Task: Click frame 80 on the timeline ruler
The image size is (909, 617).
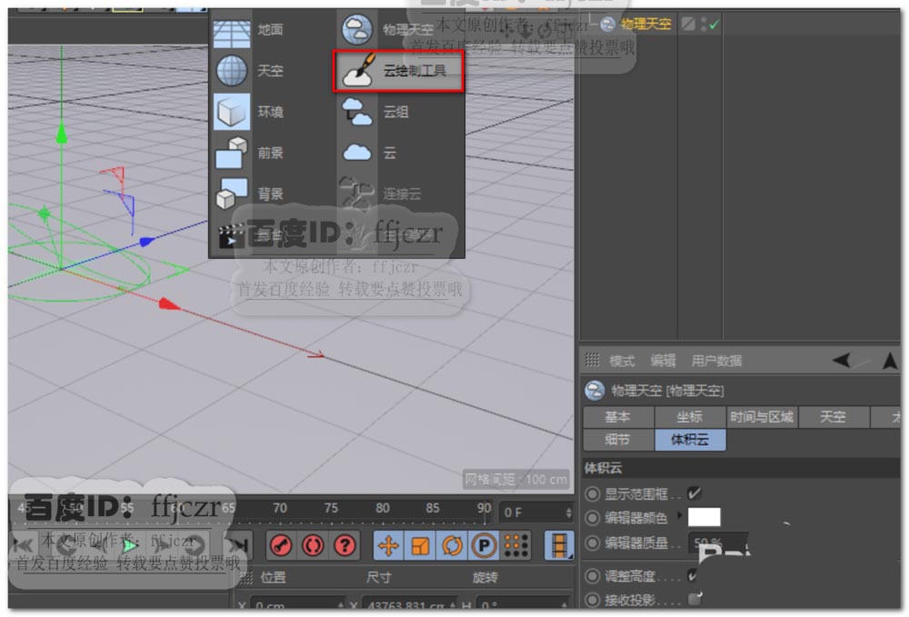Action: click(383, 508)
